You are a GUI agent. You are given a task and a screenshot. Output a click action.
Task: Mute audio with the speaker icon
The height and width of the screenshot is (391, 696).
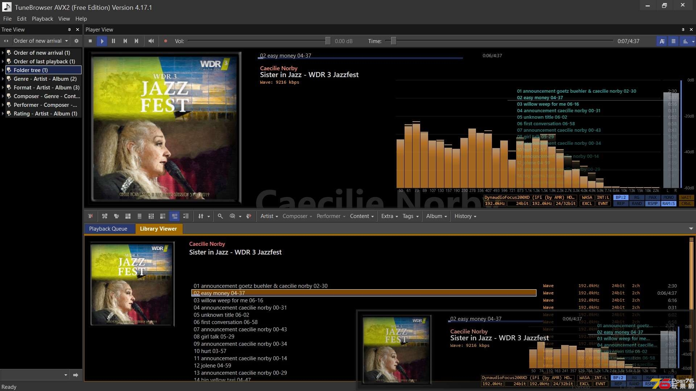coord(151,41)
